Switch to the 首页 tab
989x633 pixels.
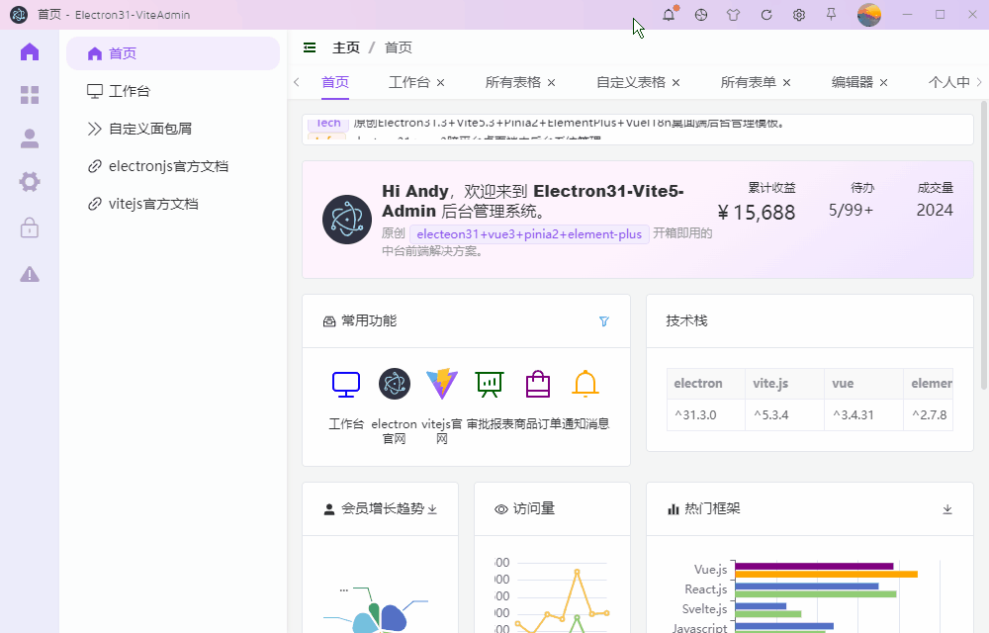335,82
